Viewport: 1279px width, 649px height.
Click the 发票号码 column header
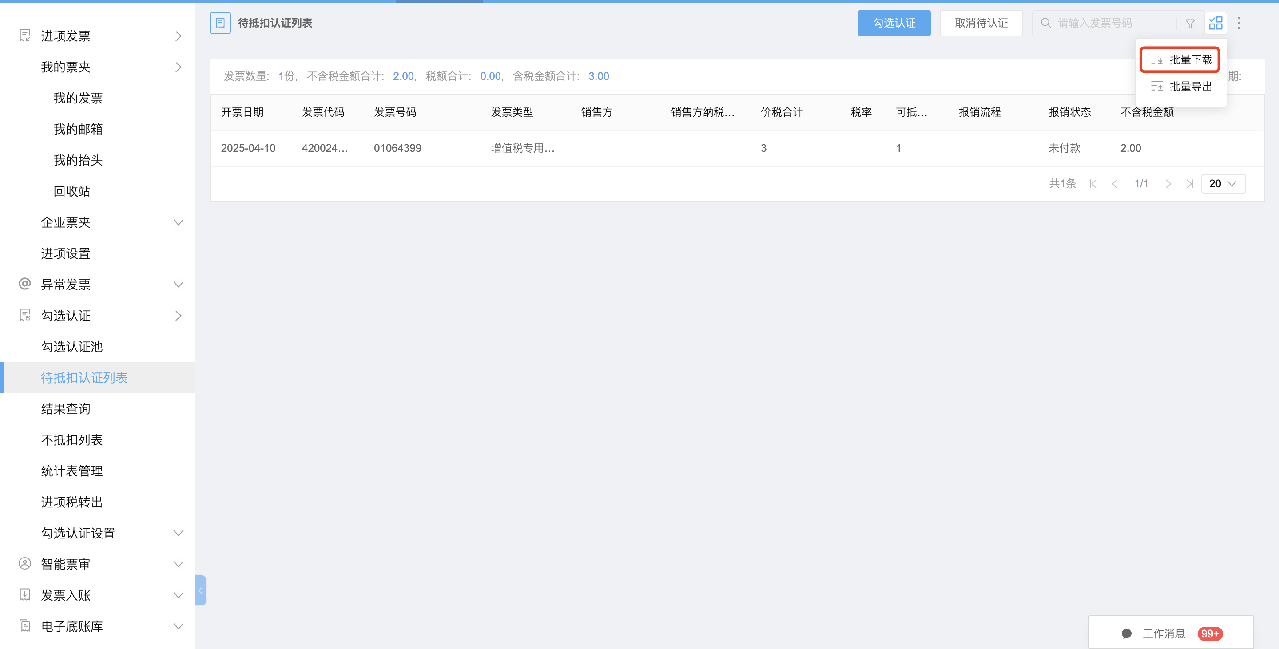click(395, 112)
